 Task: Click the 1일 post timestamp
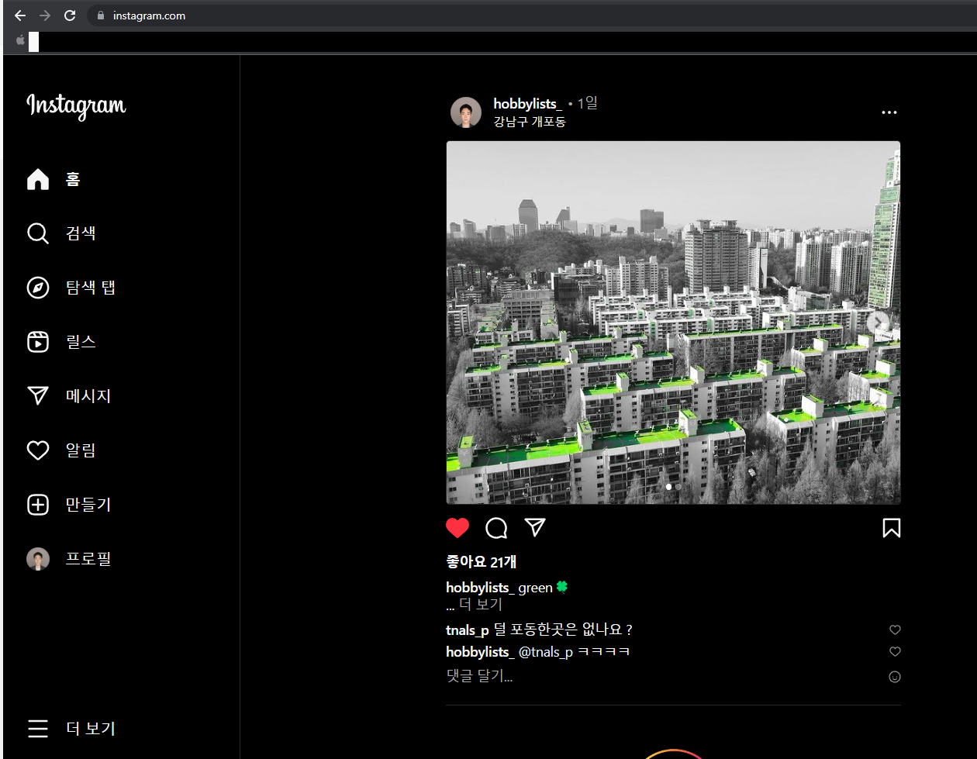point(587,103)
